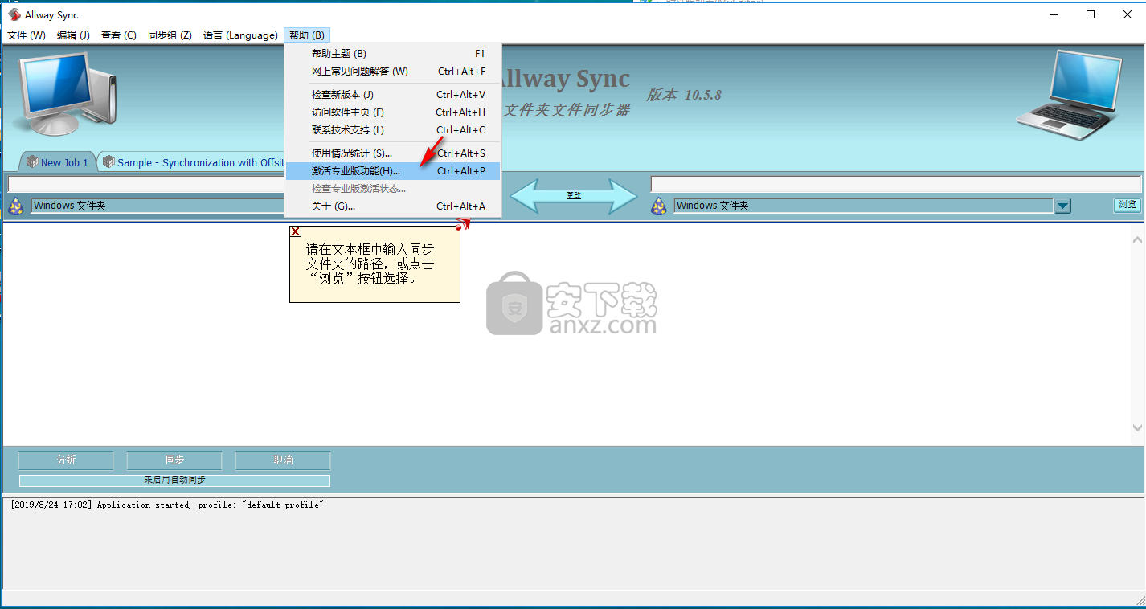Open the 语言 (Language) menu
Viewport: 1146px width, 609px height.
240,35
